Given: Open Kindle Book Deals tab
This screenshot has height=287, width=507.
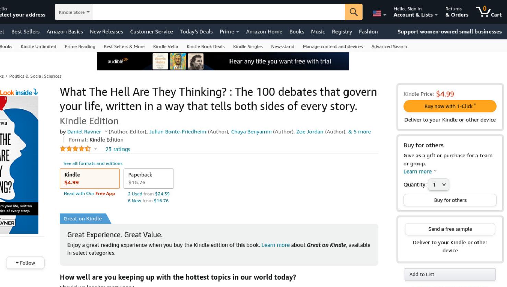Looking at the screenshot, I should (x=205, y=46).
